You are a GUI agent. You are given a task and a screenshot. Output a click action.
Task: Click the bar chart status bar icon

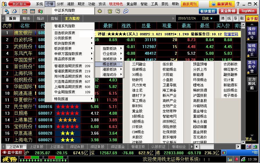(230, 160)
